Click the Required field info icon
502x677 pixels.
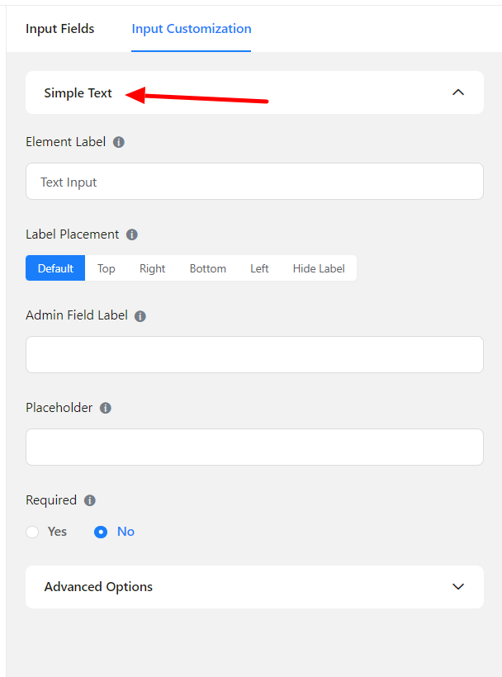90,500
